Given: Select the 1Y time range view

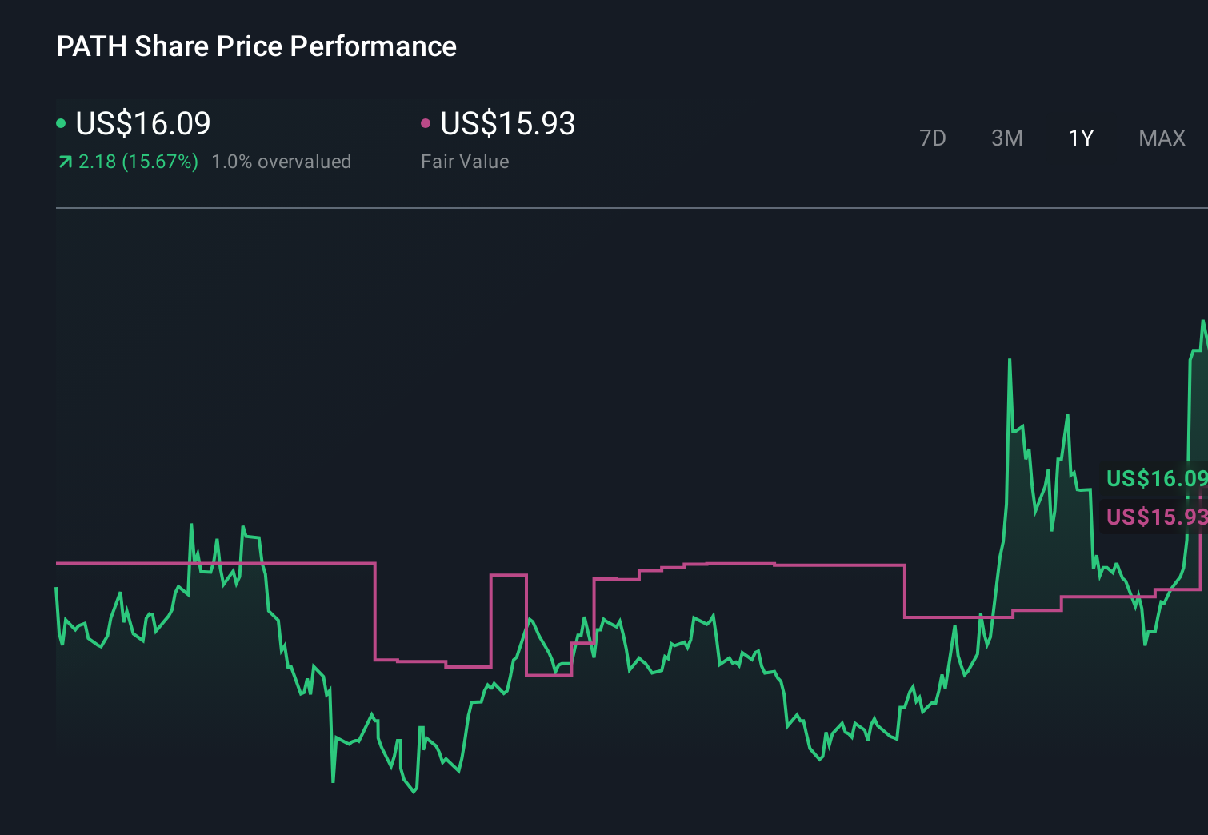Looking at the screenshot, I should point(1080,138).
